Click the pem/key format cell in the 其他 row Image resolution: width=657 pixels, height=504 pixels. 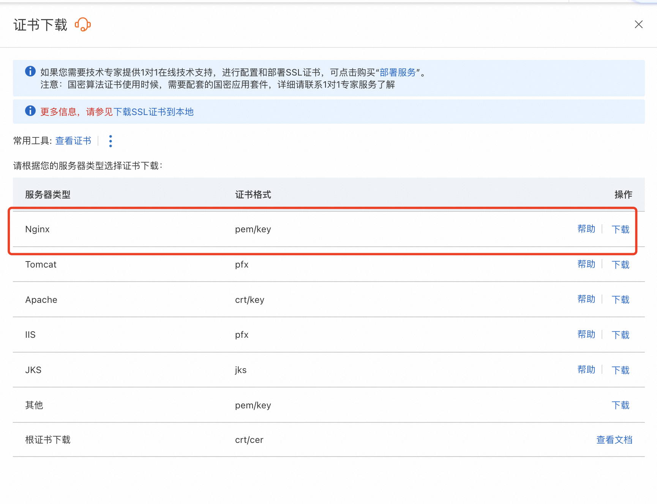[x=253, y=405]
